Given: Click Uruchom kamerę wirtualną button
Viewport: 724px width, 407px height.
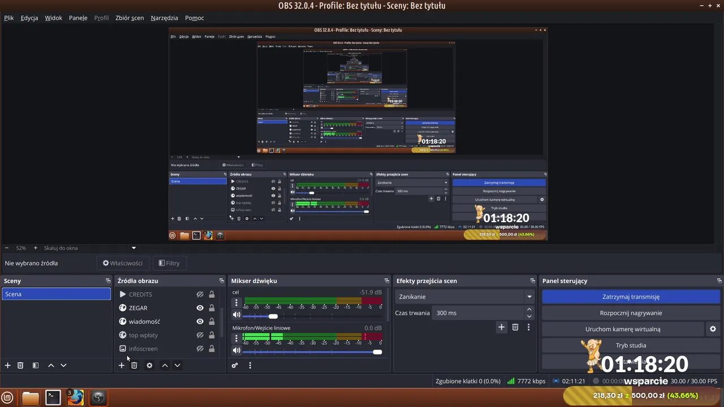Looking at the screenshot, I should (x=623, y=329).
